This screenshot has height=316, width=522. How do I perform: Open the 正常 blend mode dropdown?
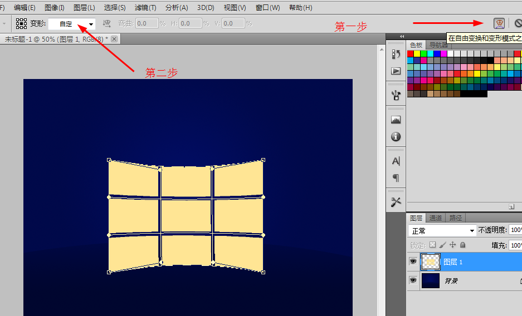(x=442, y=231)
